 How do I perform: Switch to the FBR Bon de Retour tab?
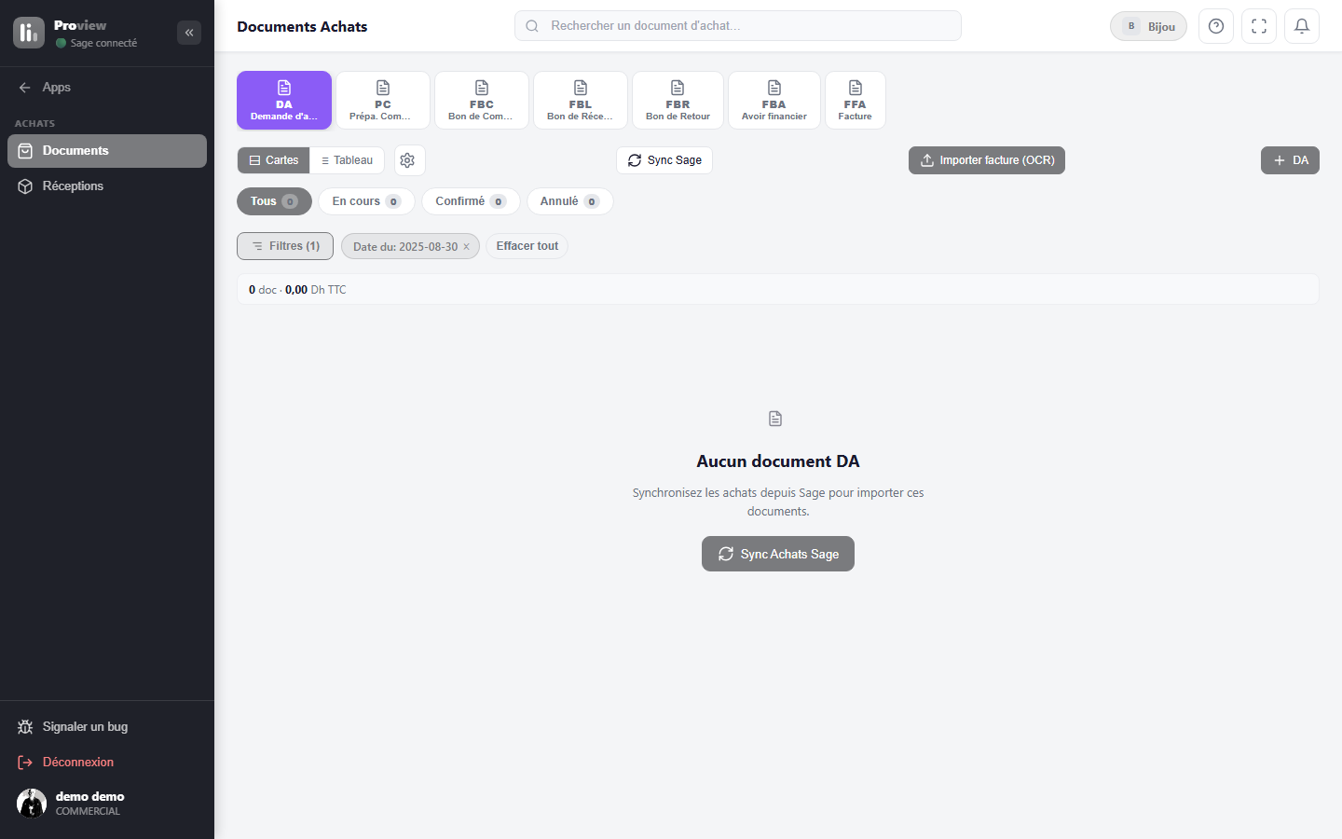pos(678,100)
